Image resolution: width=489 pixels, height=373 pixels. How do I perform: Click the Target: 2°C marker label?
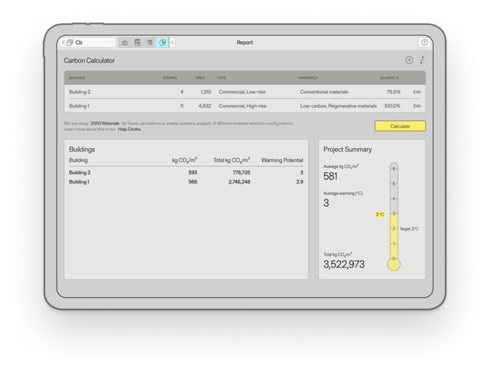[x=409, y=229]
